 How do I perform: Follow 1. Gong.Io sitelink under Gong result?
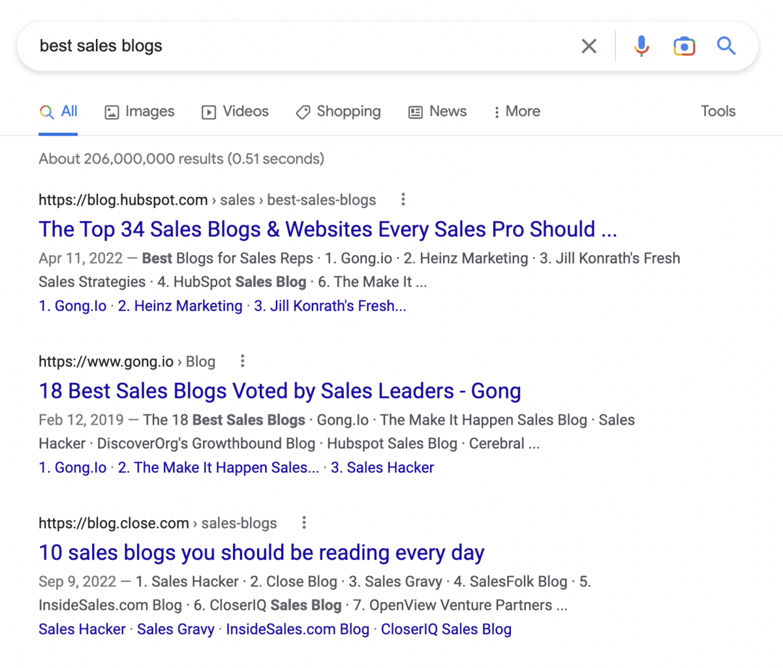[x=72, y=468]
